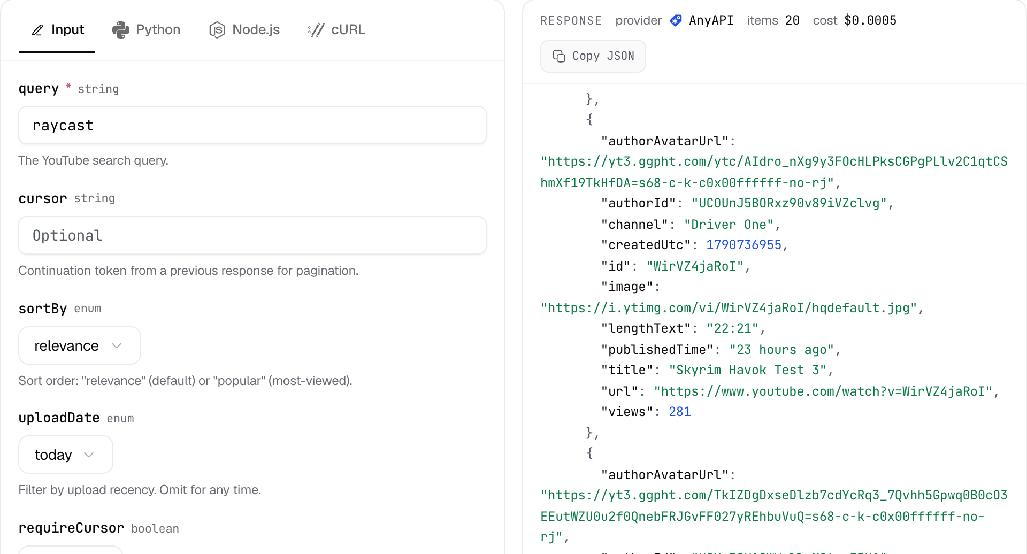The height and width of the screenshot is (554, 1027).
Task: Select the views value 281
Action: pos(680,412)
